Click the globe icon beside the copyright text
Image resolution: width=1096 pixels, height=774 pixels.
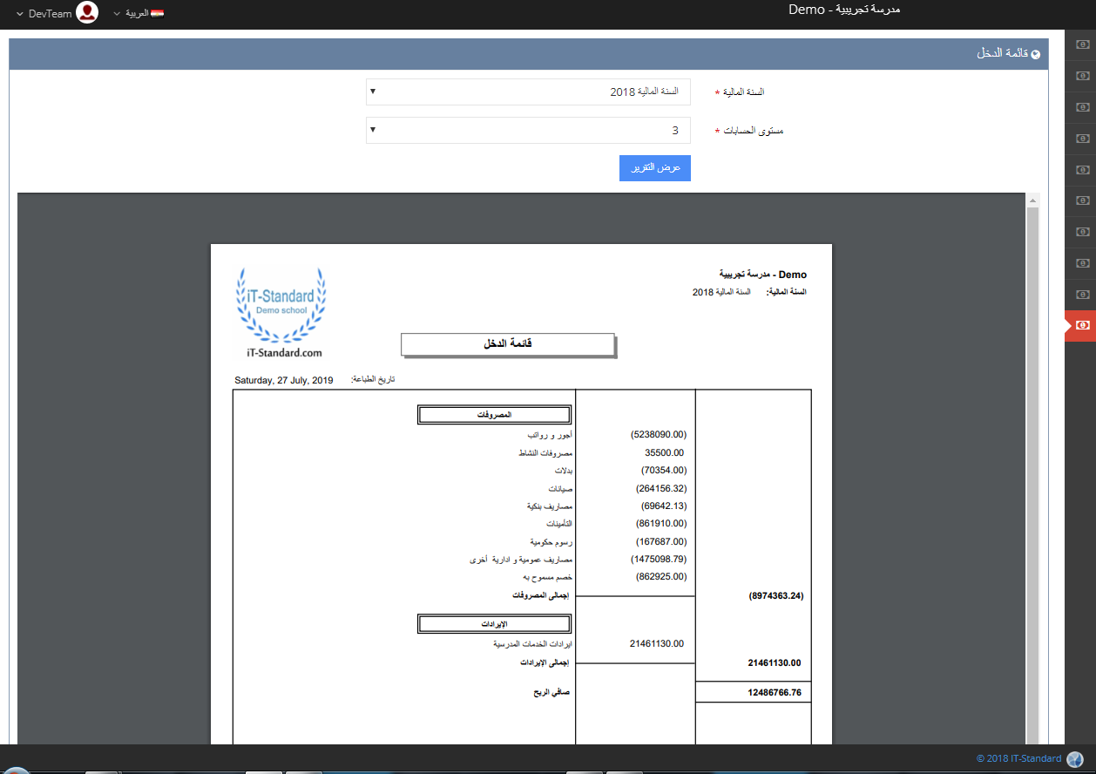click(x=1075, y=759)
